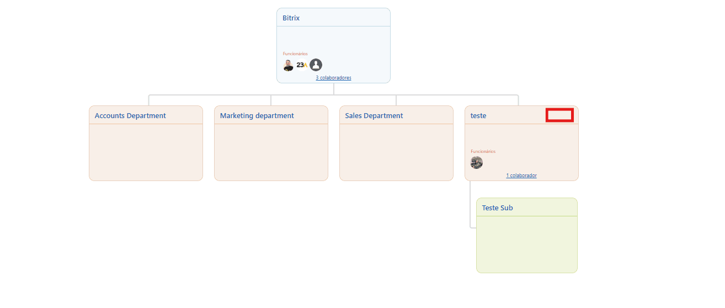Click the red-outlined box in teste header

click(559, 115)
